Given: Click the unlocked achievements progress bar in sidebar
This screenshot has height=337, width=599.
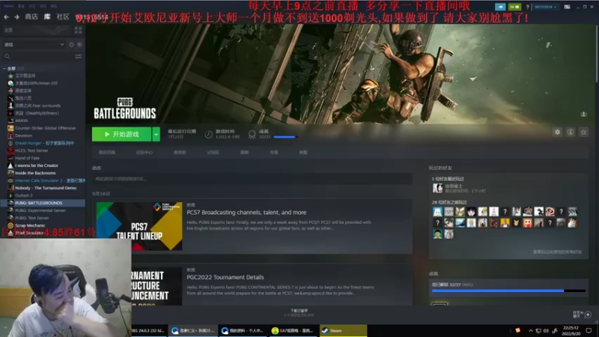Looking at the screenshot, I should point(508,291).
